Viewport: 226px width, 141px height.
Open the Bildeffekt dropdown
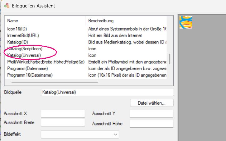(80, 134)
